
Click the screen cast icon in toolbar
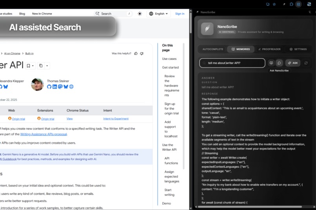click(x=268, y=4)
